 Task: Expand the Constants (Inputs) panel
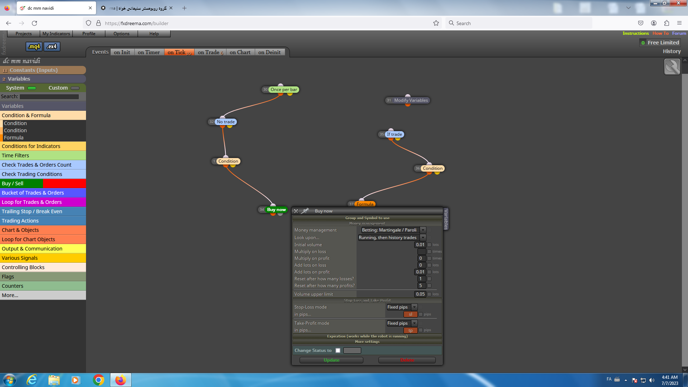43,70
